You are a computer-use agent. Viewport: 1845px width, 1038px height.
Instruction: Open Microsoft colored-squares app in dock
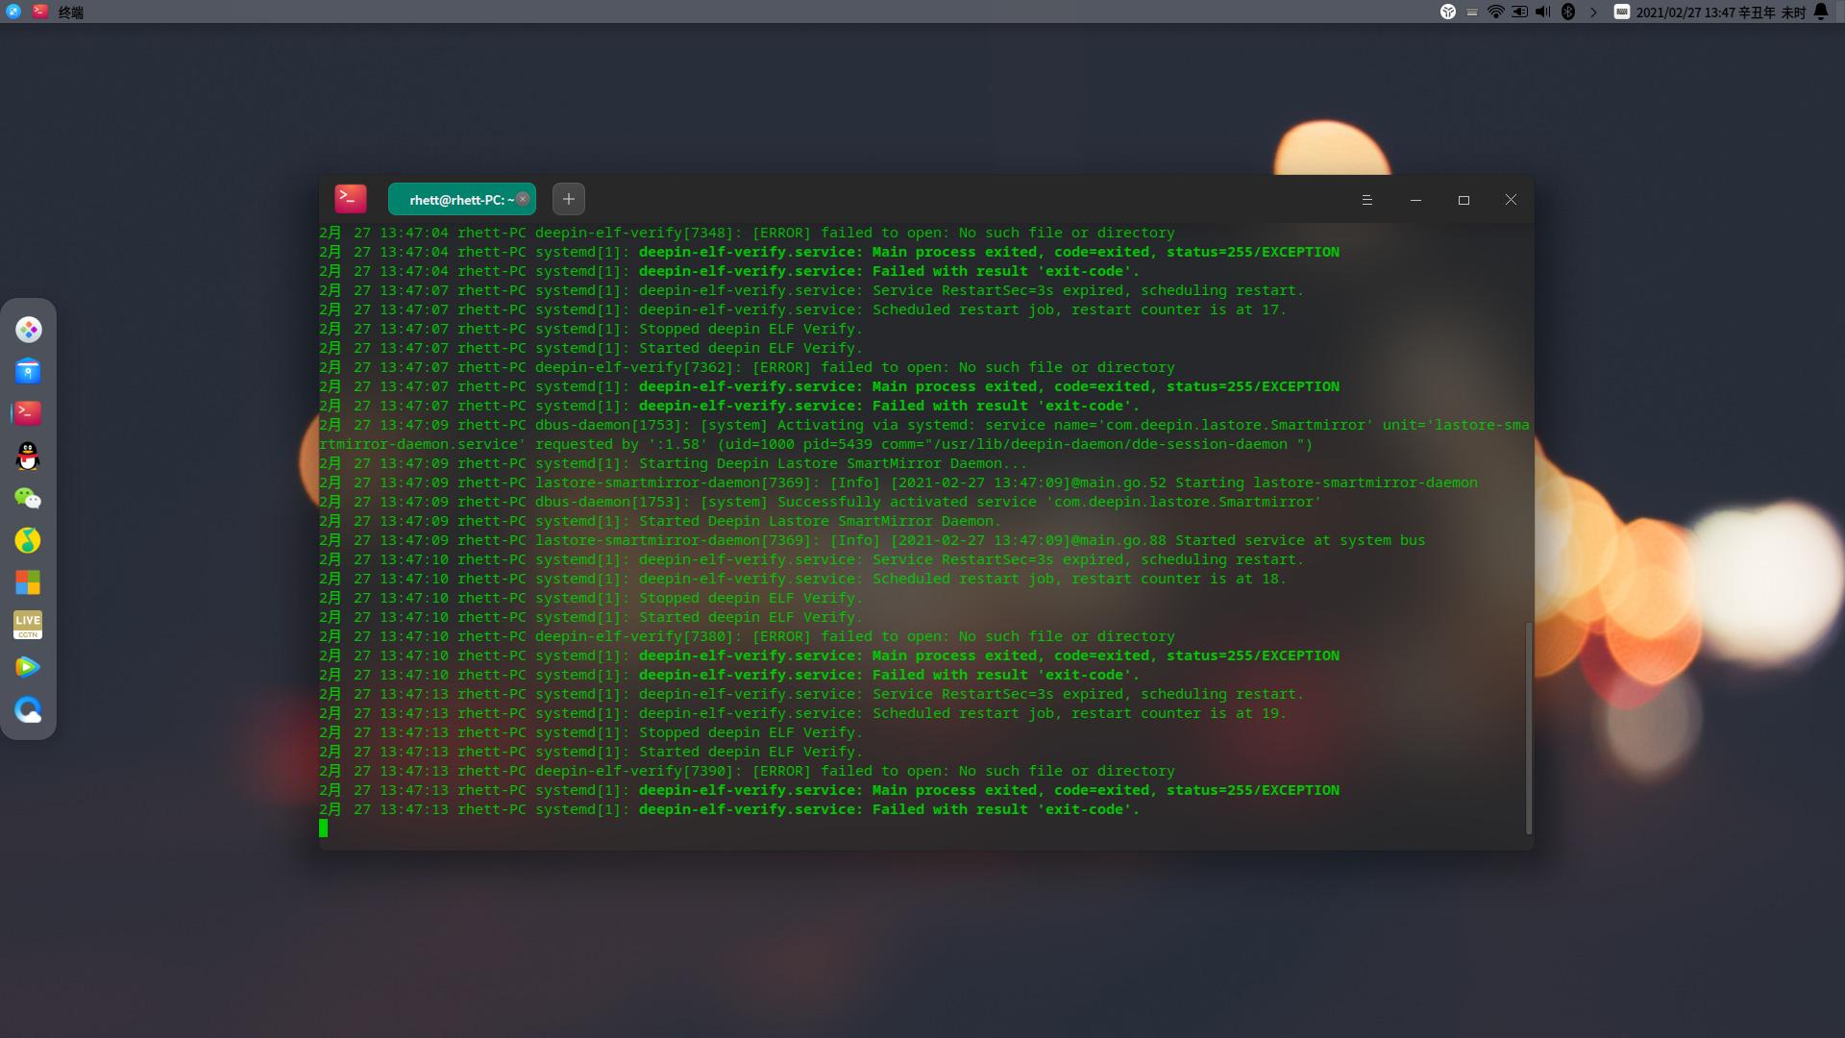pyautogui.click(x=28, y=582)
